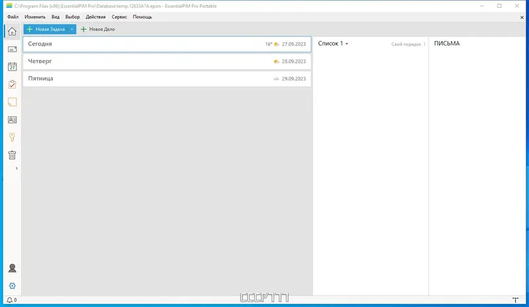Open the user account icon
The image size is (529, 307).
pos(12,268)
